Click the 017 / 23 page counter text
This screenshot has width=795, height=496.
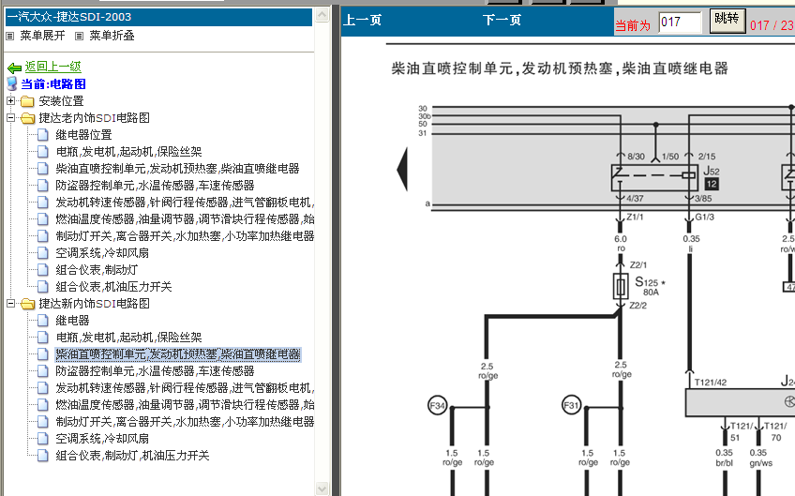coord(772,26)
